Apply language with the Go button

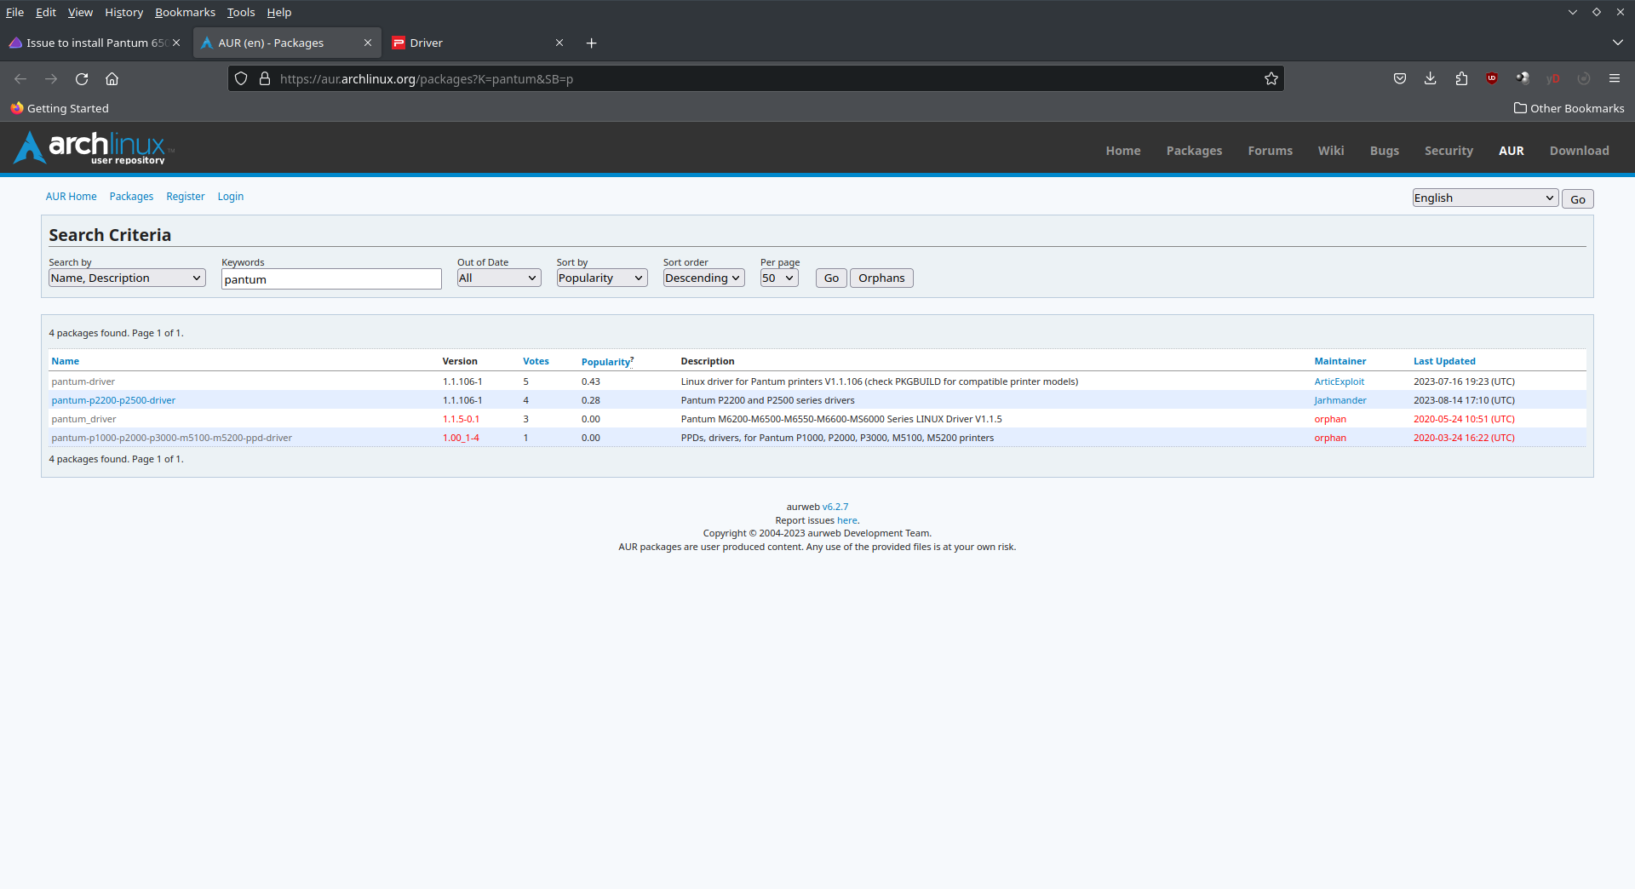(x=1577, y=198)
